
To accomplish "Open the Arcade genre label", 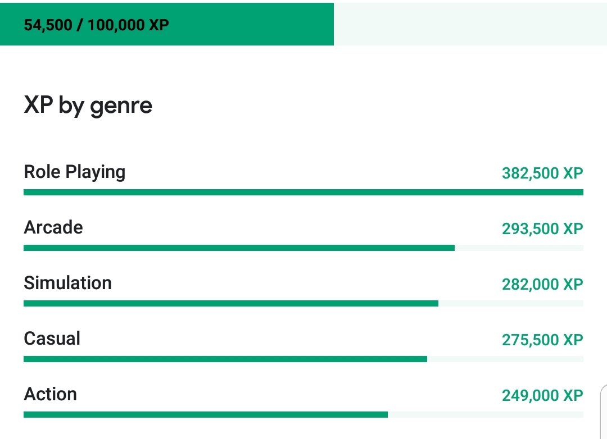I will (x=53, y=227).
